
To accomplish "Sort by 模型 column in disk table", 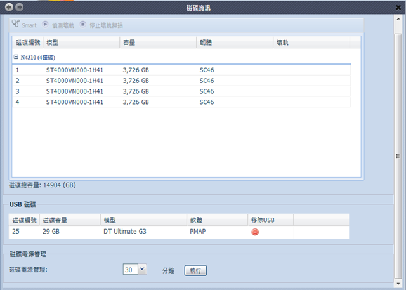I will 81,43.
